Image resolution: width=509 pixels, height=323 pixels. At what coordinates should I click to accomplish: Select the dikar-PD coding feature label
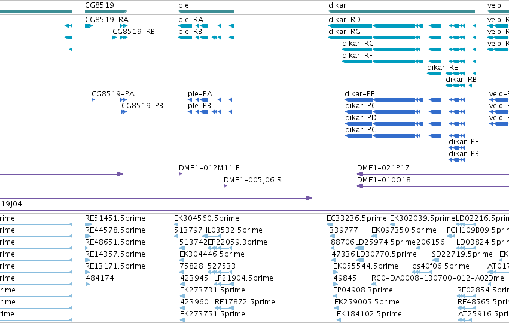(x=361, y=118)
